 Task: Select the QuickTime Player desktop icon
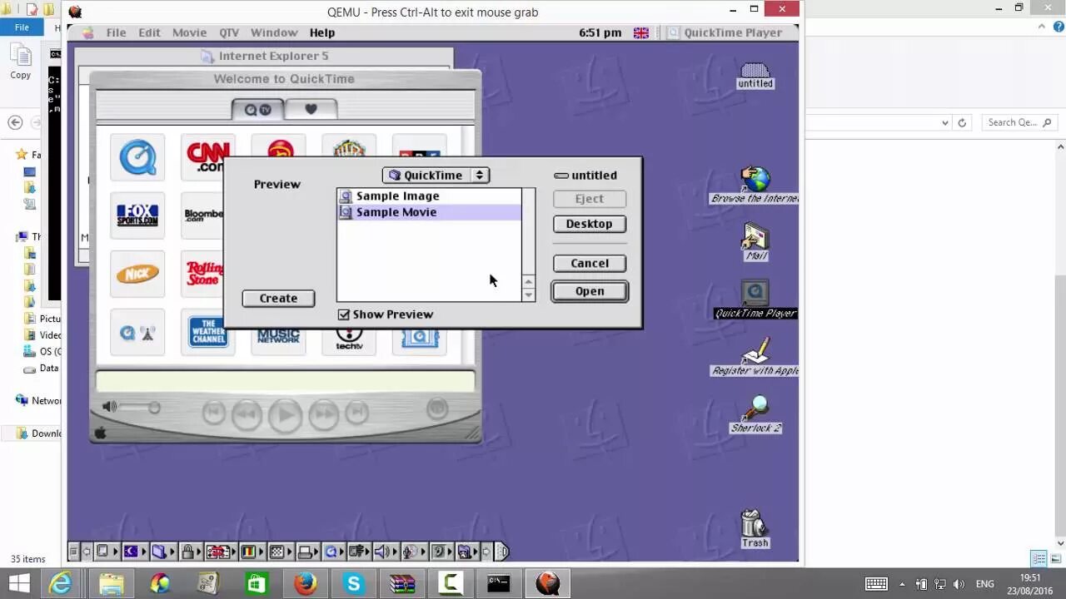755,299
